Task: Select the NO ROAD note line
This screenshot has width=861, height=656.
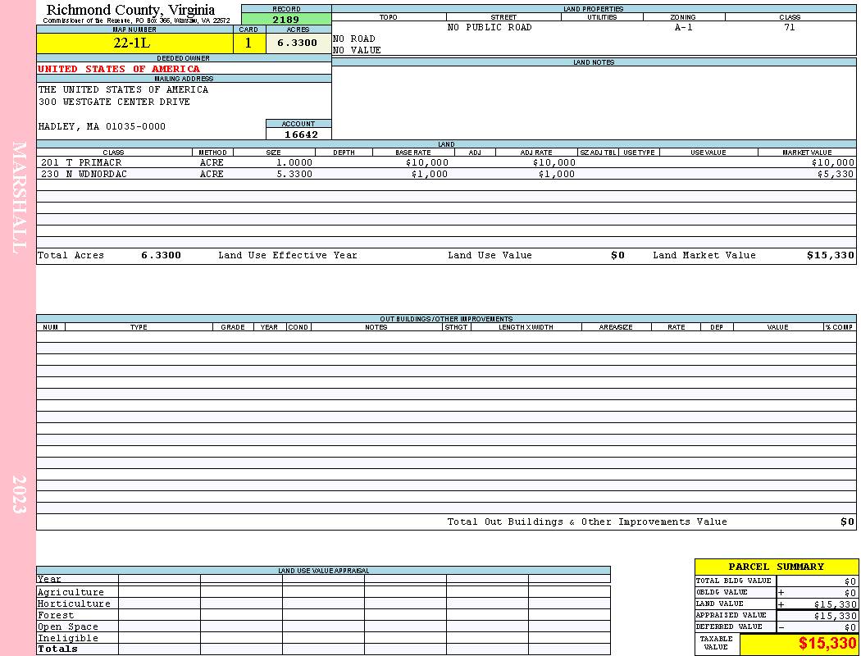Action: tap(354, 39)
